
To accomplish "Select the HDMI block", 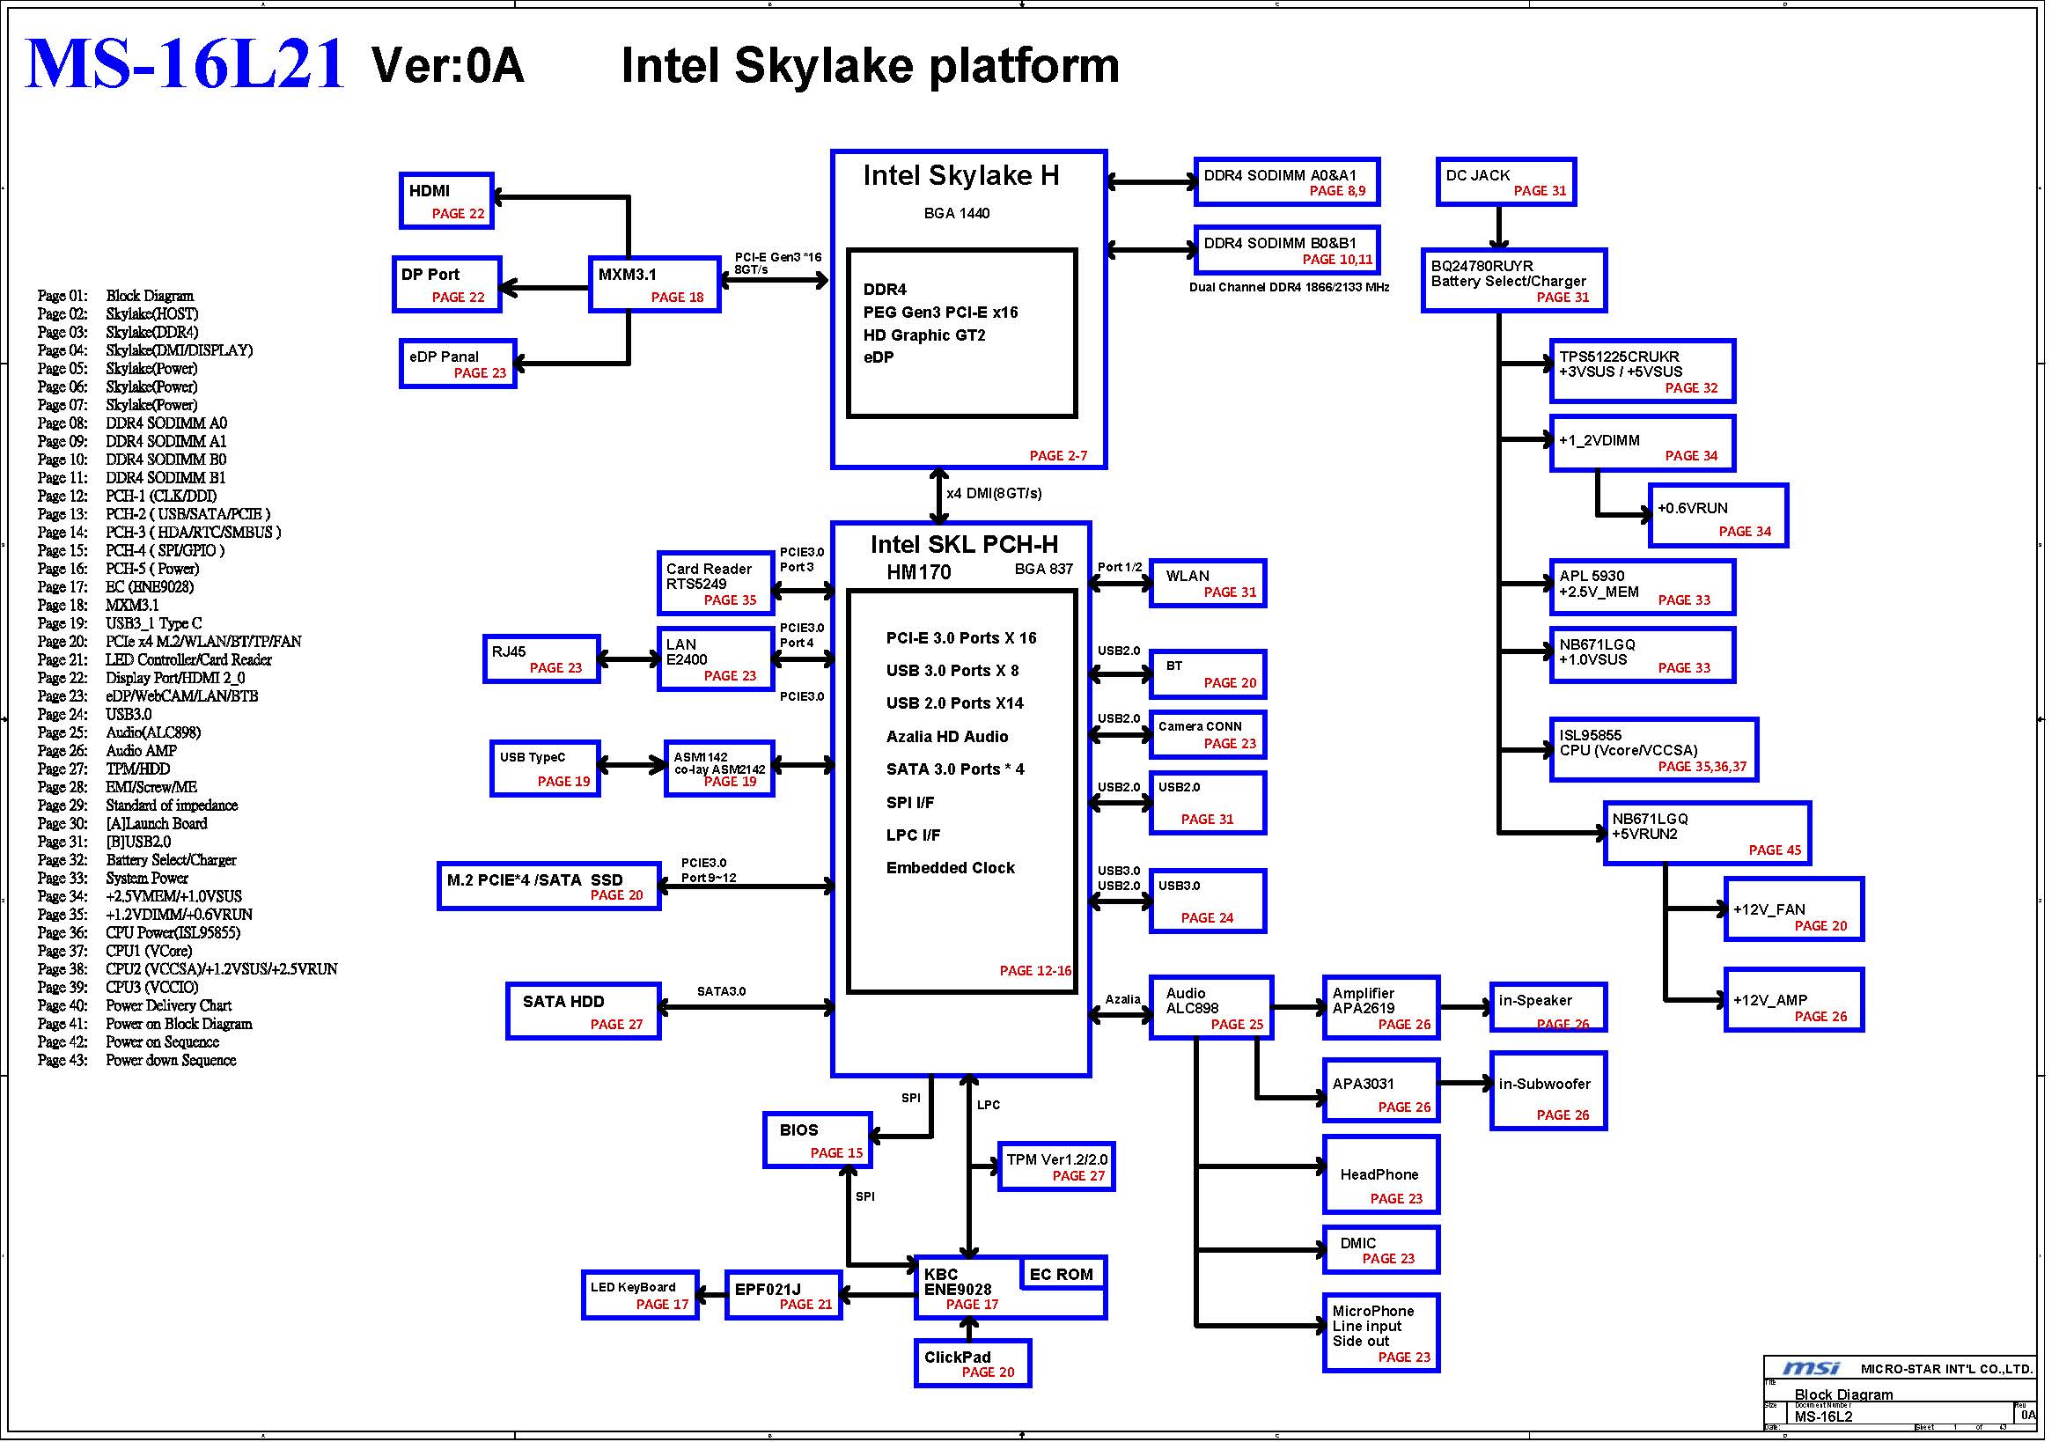I will click(x=446, y=201).
